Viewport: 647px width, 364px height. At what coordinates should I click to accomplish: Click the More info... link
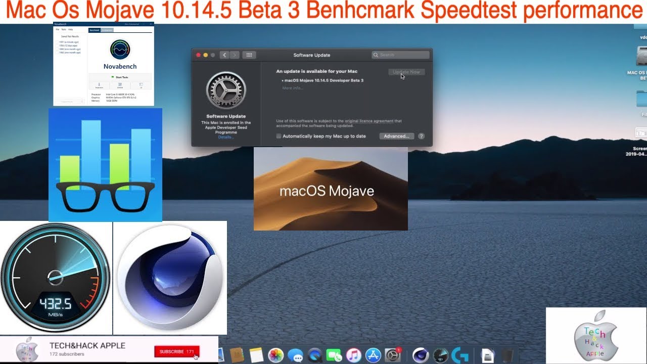point(293,88)
